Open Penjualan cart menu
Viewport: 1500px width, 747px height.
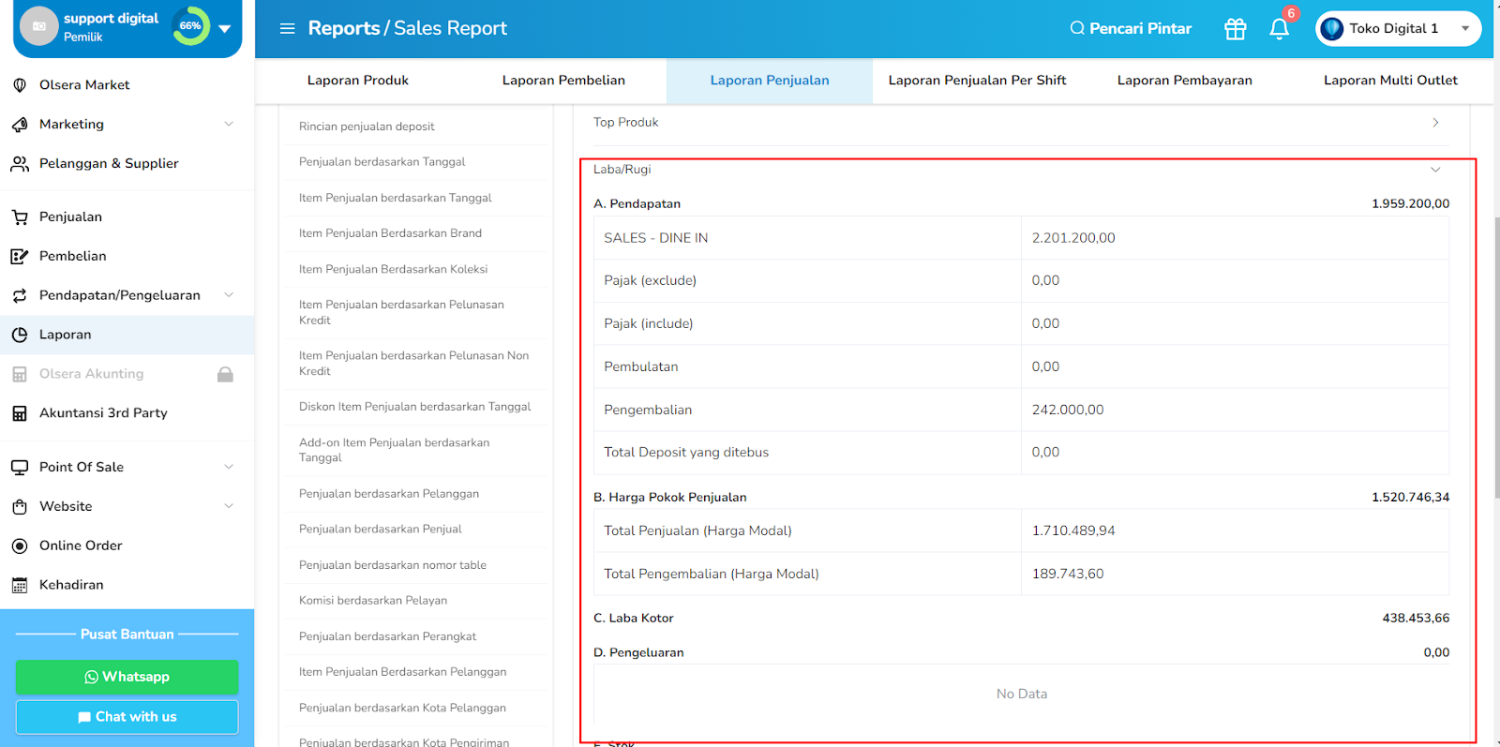pos(70,217)
